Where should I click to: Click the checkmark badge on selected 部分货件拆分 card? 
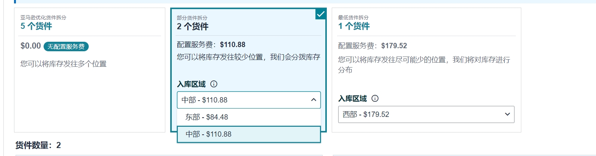[x=321, y=14]
